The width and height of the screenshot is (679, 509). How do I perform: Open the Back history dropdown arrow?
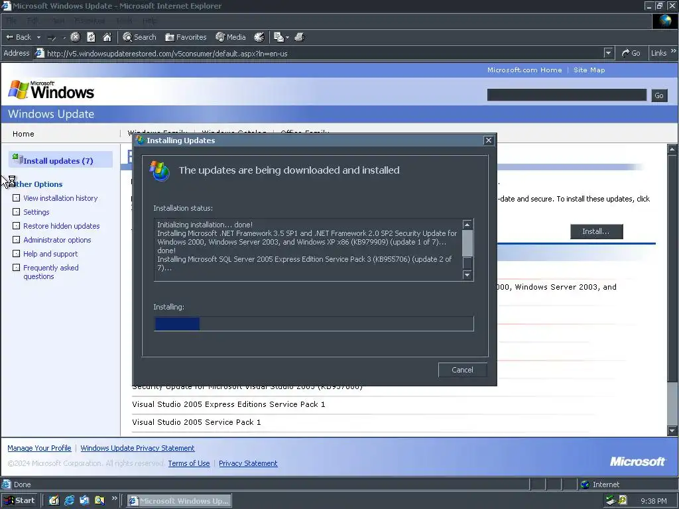pyautogui.click(x=38, y=37)
